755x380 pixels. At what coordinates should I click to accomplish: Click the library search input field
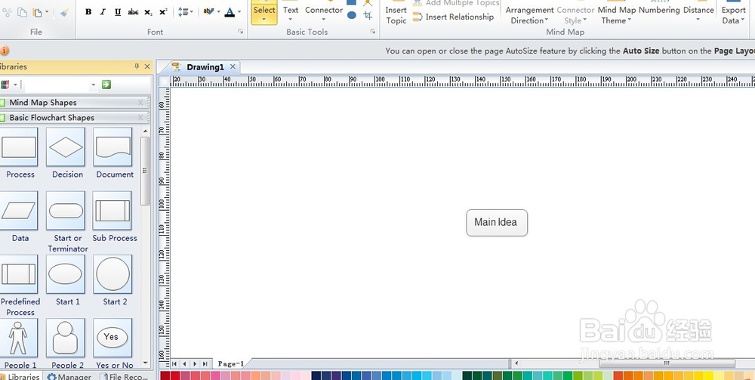[57, 85]
